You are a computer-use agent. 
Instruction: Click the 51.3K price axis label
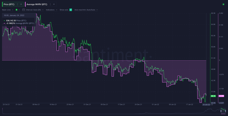coord(213,58)
